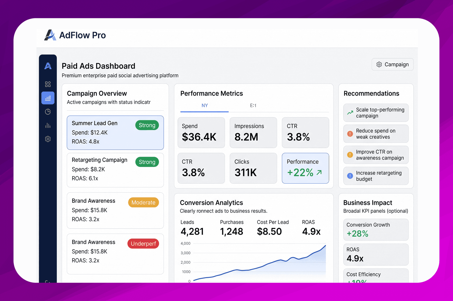Click the 2,000 chart axis label

(185, 262)
